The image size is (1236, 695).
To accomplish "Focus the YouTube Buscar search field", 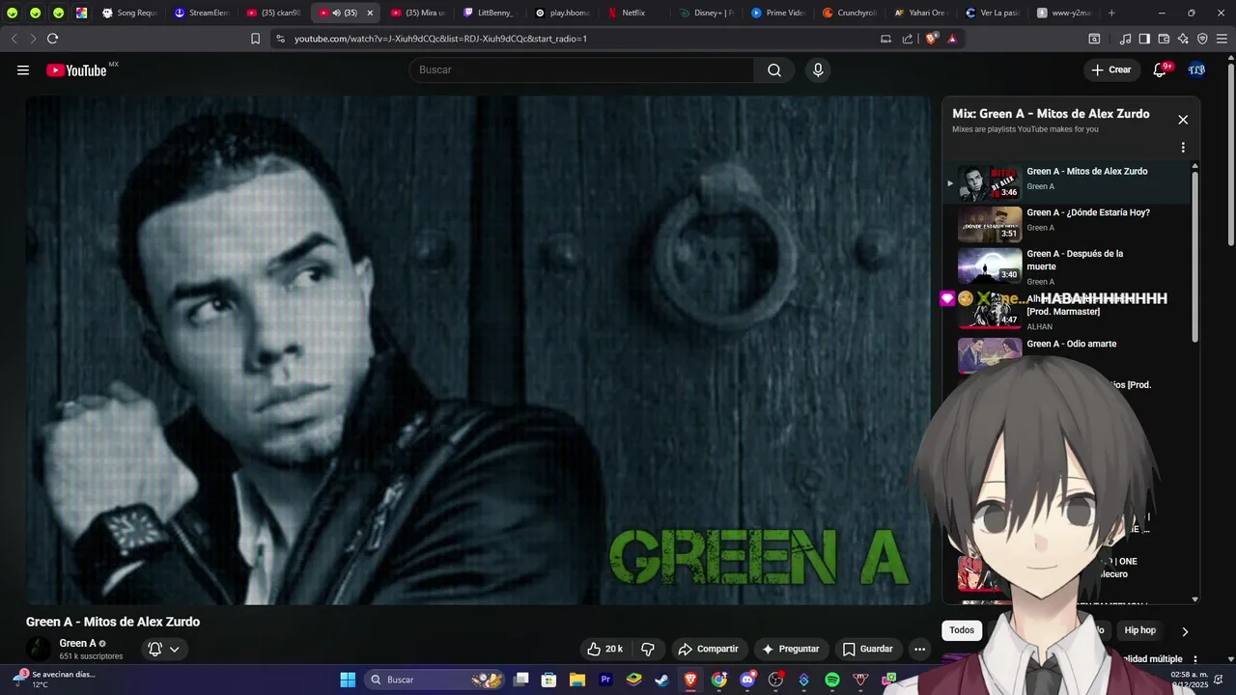I will point(581,69).
